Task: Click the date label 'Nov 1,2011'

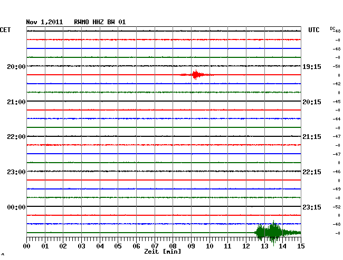Action: (44, 22)
